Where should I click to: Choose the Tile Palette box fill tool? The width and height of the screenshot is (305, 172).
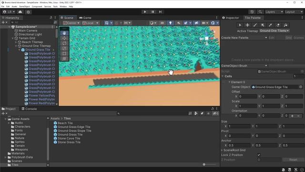[x=263, y=25]
